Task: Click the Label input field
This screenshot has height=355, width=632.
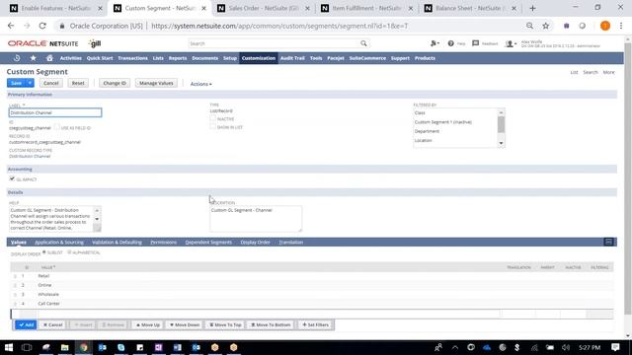Action: click(x=55, y=112)
